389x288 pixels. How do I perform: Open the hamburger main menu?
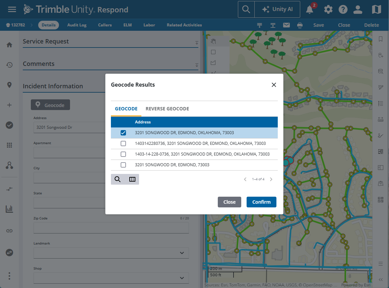click(x=12, y=9)
